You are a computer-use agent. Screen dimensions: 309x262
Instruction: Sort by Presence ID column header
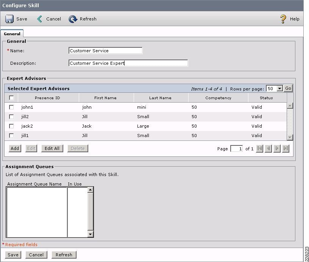47,98
